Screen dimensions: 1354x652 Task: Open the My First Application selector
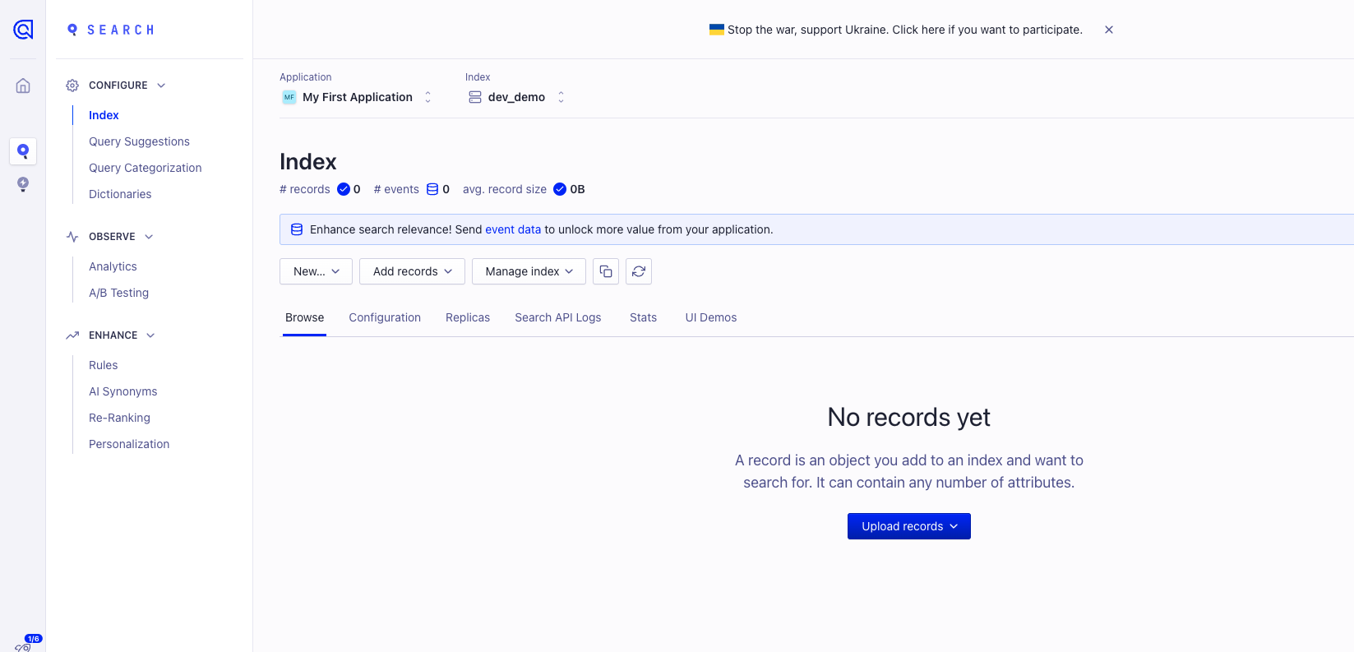[x=358, y=97]
